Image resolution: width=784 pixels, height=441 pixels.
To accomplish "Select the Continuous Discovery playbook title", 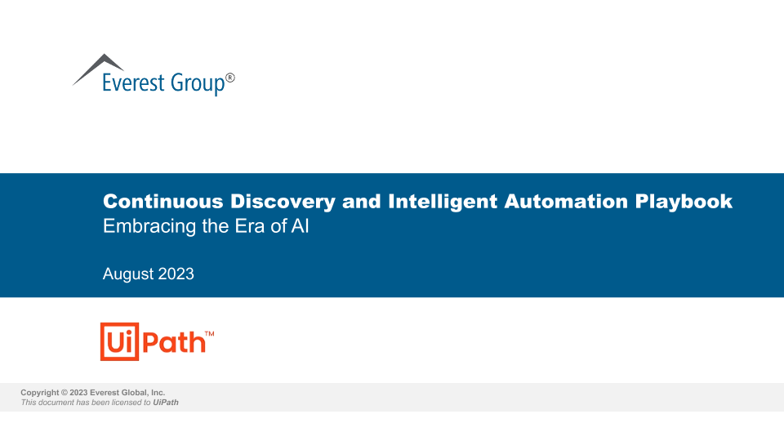I will pyautogui.click(x=417, y=202).
